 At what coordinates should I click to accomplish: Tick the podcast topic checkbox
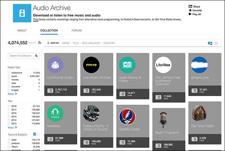point(9,143)
